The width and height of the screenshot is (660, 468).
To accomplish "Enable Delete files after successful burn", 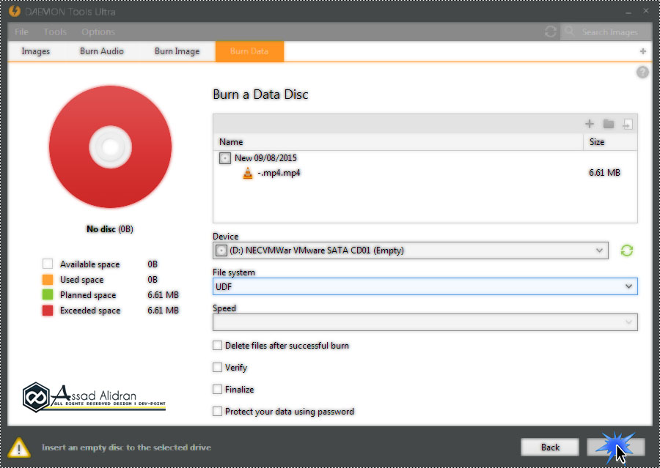I will click(x=217, y=346).
